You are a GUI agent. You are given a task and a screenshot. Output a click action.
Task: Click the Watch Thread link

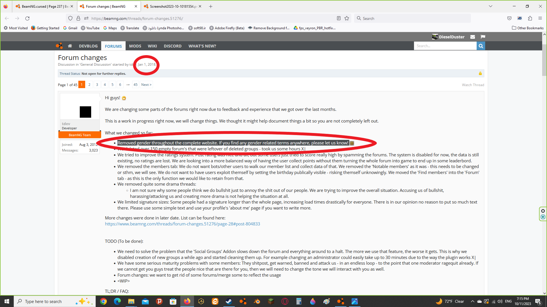(x=473, y=85)
